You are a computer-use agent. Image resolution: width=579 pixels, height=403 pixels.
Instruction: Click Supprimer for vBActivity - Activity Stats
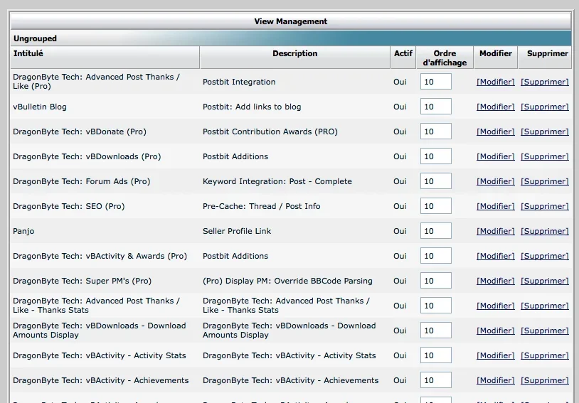click(x=545, y=355)
